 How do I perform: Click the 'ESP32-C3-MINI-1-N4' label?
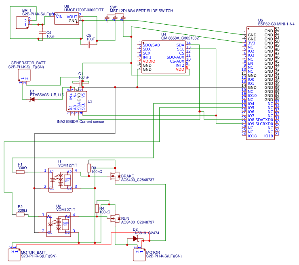276,24
